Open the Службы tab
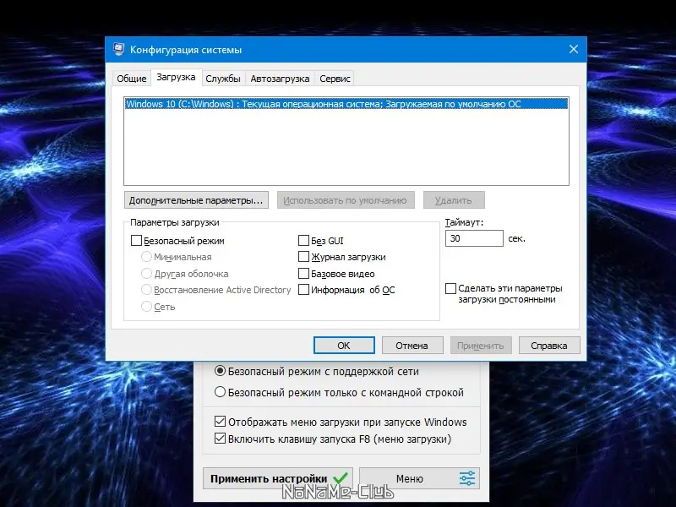The image size is (676, 507). [x=223, y=79]
